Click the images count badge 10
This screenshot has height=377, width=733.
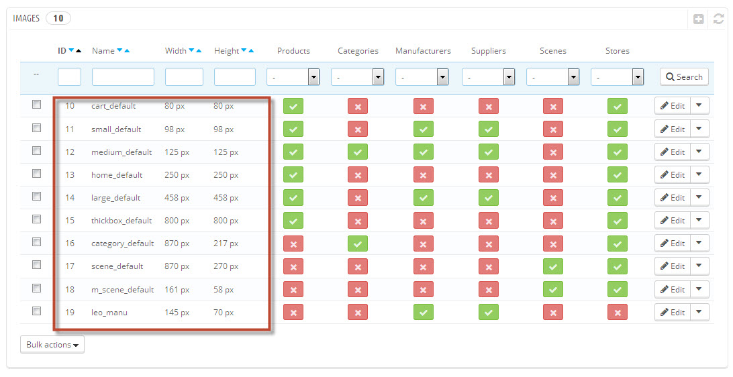58,18
